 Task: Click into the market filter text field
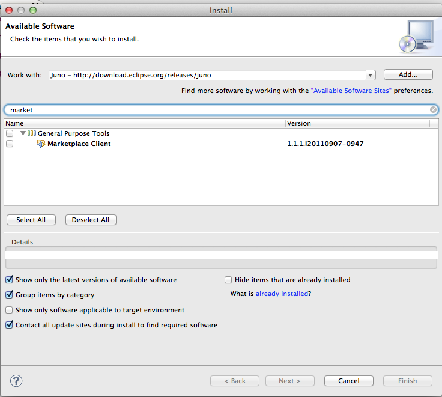(x=221, y=110)
